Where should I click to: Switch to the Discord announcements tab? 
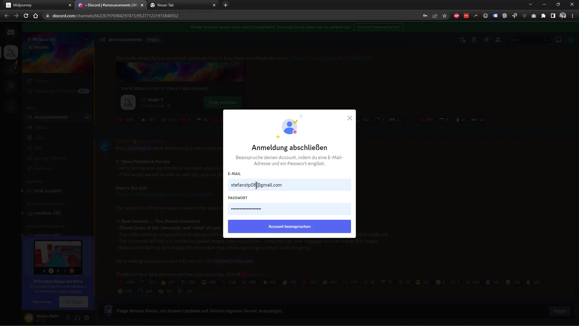[110, 5]
